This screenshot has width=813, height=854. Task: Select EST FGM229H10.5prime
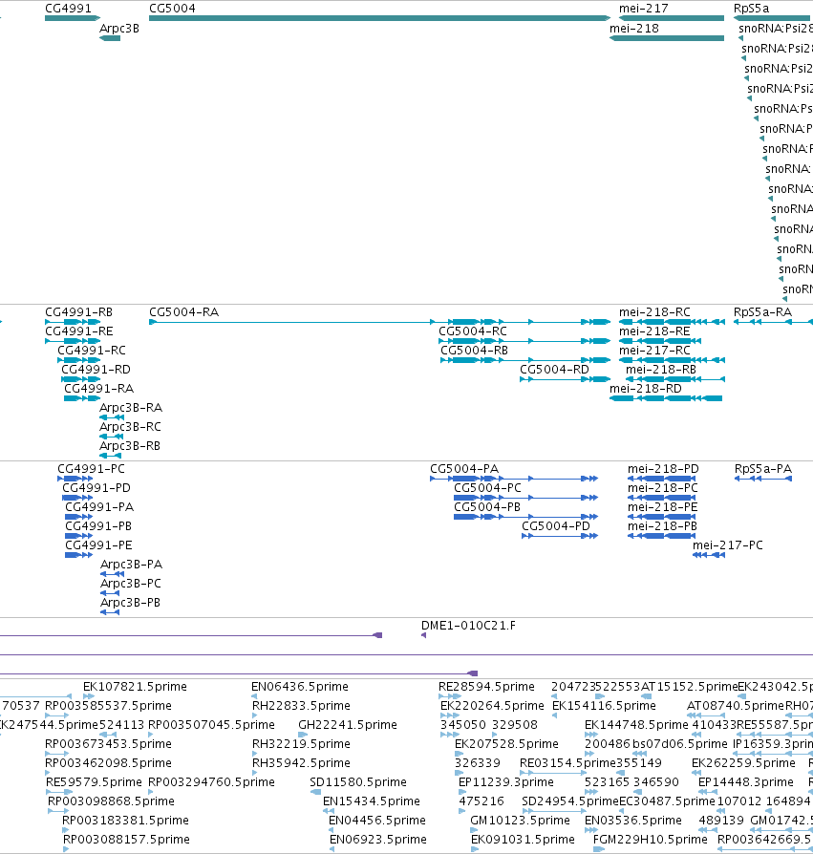coord(651,840)
